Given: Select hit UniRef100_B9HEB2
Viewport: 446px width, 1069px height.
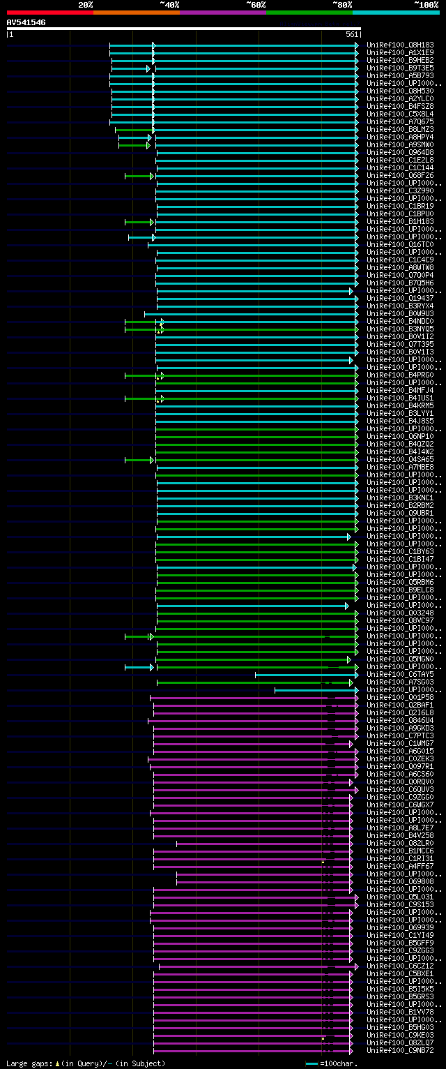Looking at the screenshot, I should tap(401, 60).
